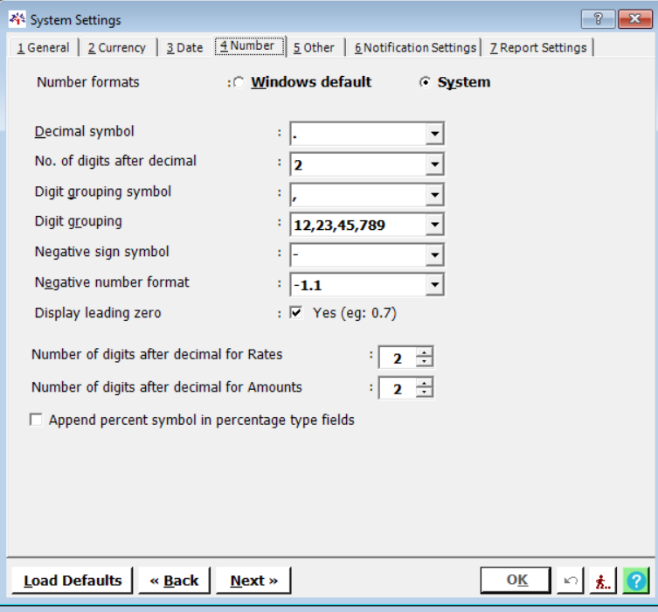Click the title bar help question button
Viewport: 658px width, 612px height.
tap(598, 19)
